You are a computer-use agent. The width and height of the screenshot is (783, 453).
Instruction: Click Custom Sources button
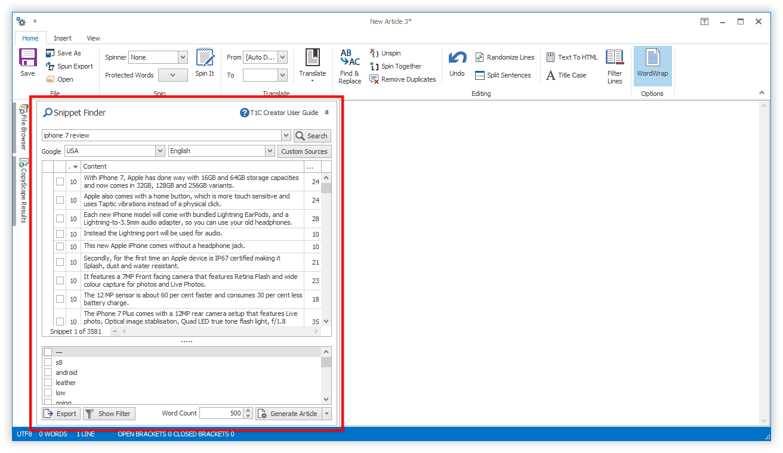(304, 151)
